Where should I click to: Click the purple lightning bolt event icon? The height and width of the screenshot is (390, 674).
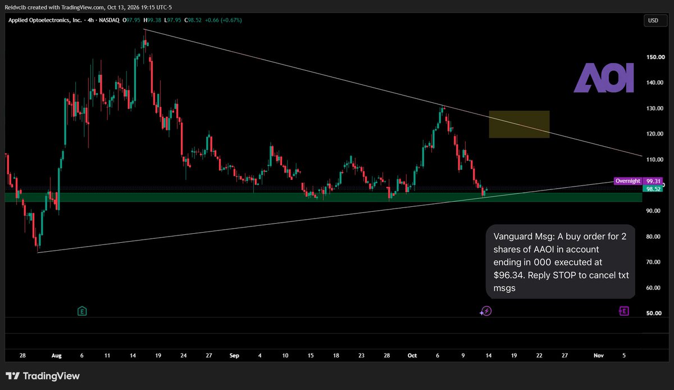click(486, 311)
